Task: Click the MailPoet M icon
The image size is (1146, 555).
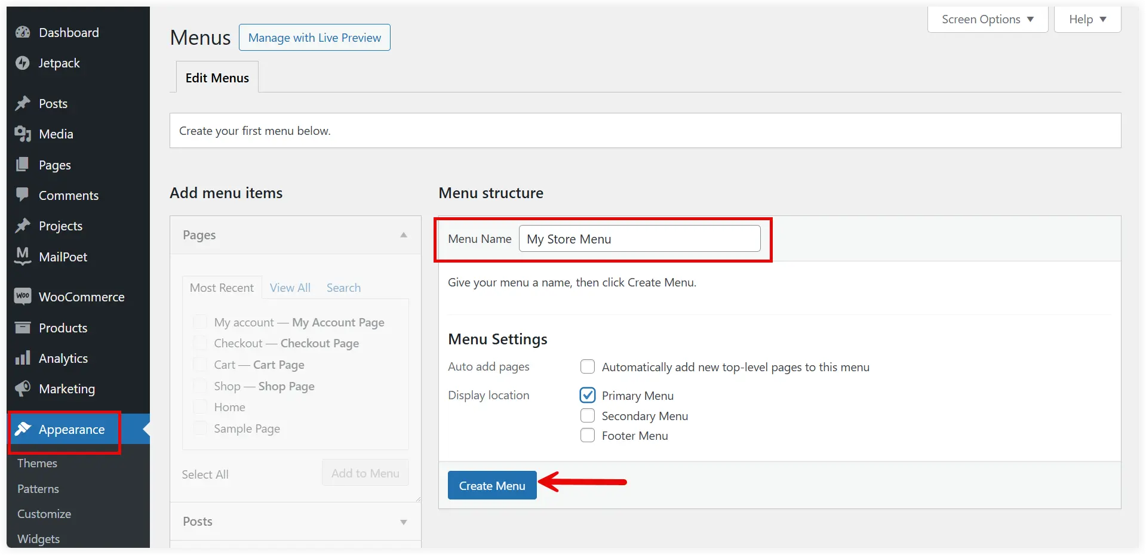Action: (x=23, y=257)
